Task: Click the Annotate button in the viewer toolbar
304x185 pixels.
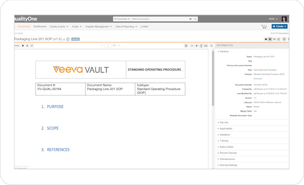Action: tap(17, 45)
